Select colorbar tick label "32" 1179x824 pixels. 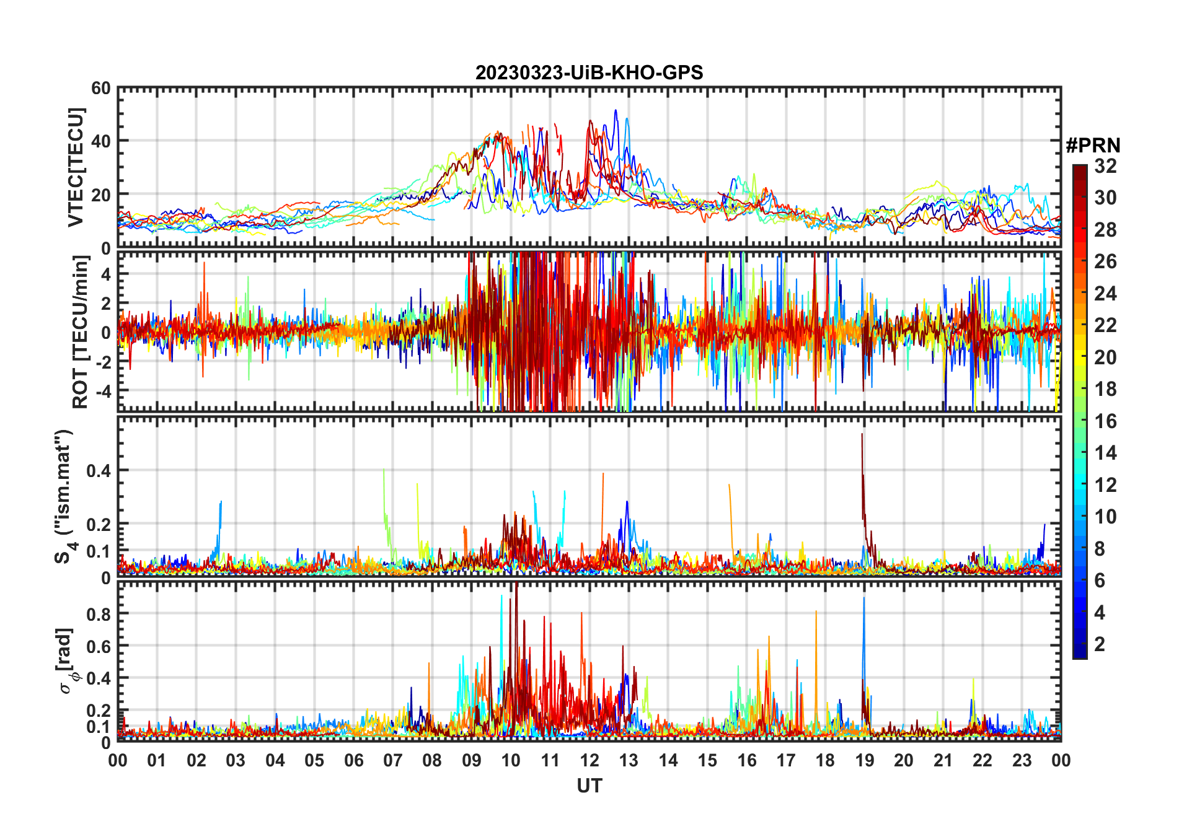1106,166
